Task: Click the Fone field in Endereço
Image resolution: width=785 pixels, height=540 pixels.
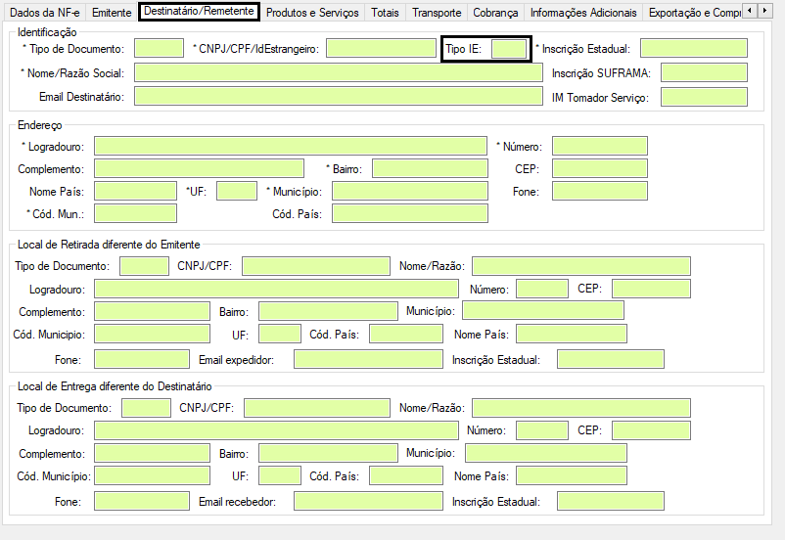Action: click(x=600, y=191)
